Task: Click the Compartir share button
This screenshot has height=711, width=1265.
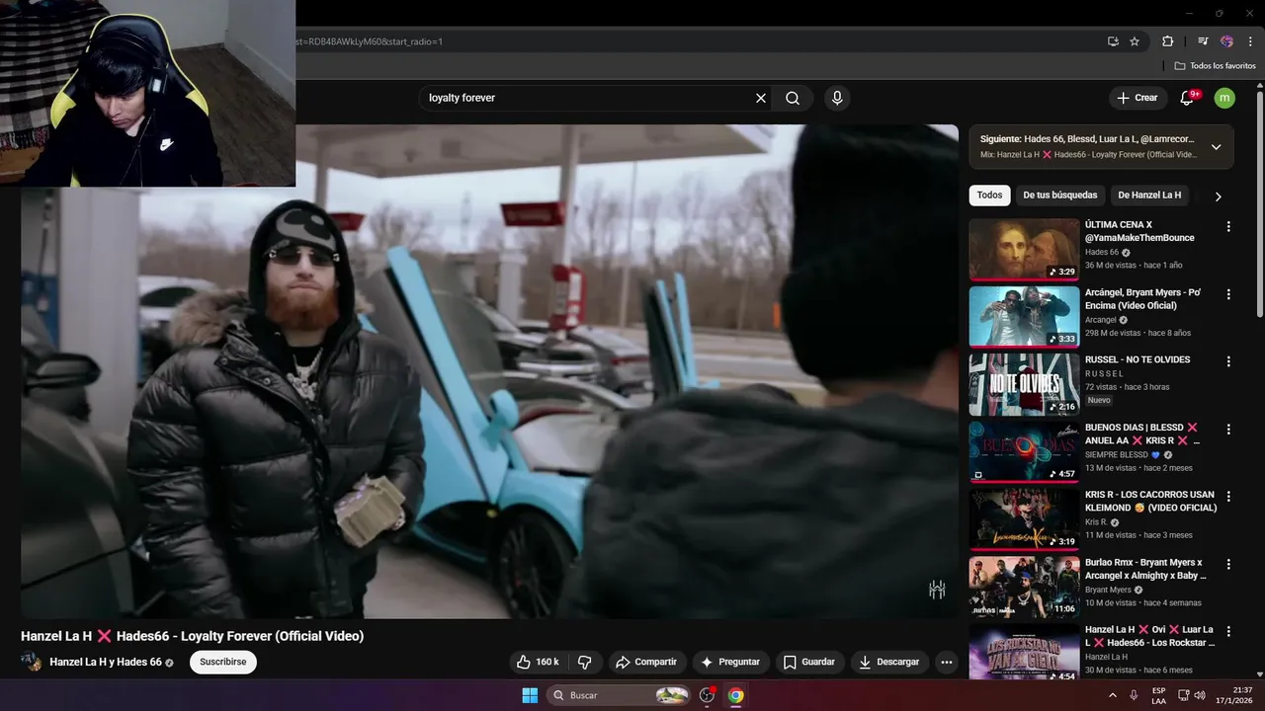Action: [646, 662]
